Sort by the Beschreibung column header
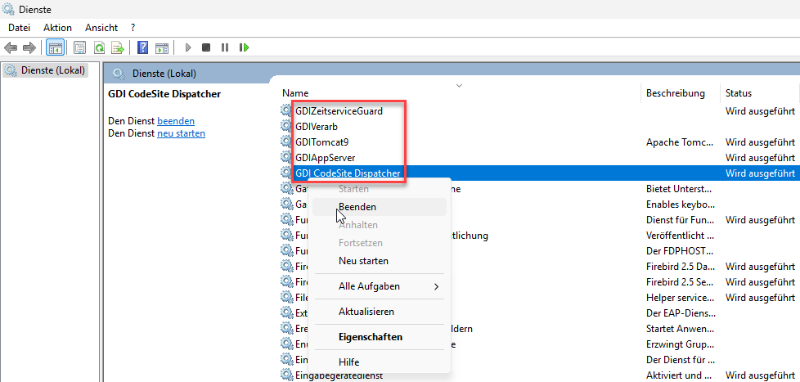This screenshot has height=382, width=800. tap(676, 93)
